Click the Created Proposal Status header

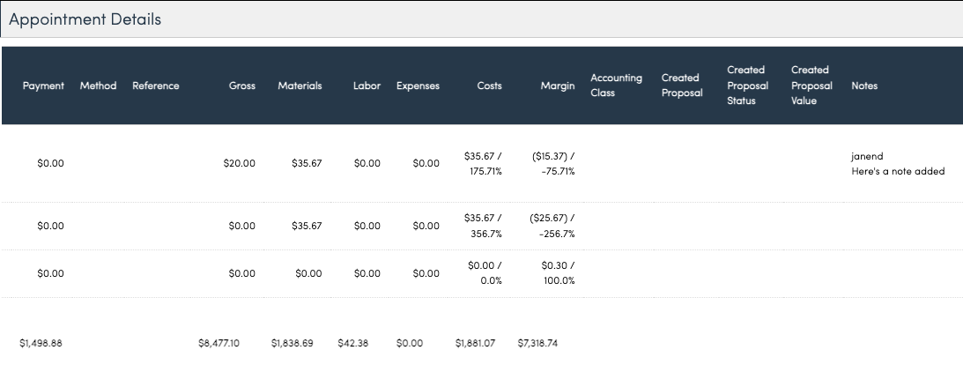747,86
